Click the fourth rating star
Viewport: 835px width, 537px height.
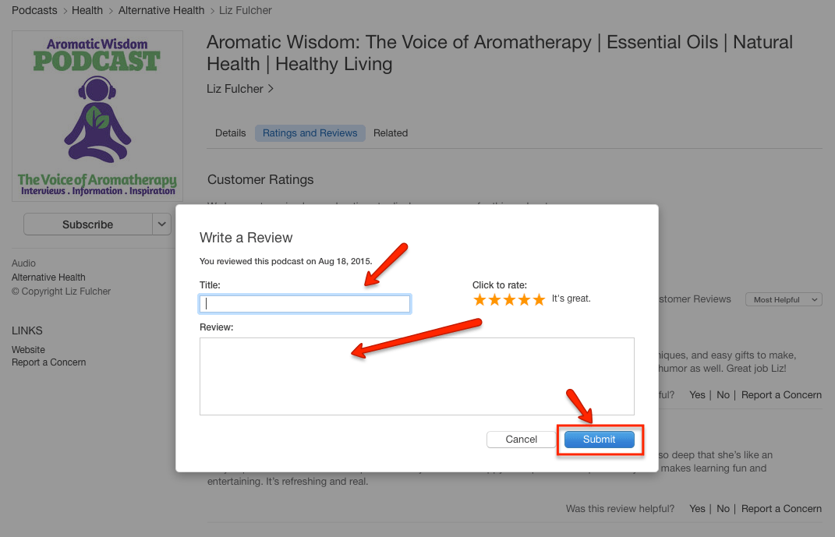click(524, 299)
